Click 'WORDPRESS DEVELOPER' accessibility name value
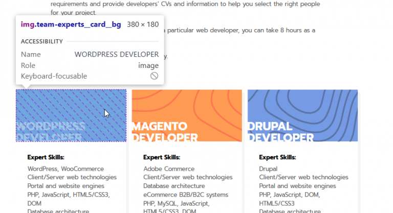The height and width of the screenshot is (213, 393). click(x=117, y=54)
